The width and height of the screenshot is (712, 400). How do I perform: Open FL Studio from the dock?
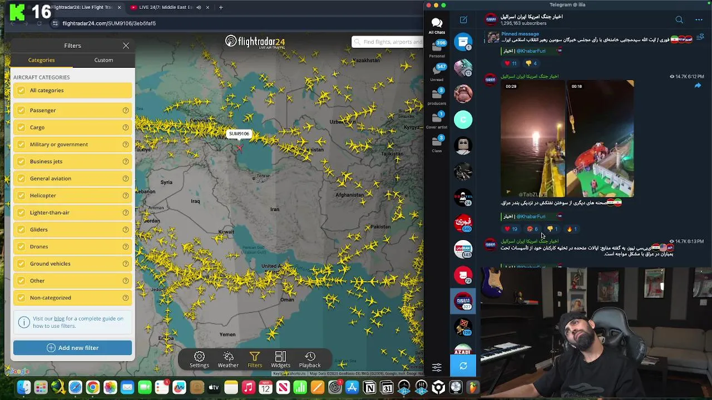point(473,387)
